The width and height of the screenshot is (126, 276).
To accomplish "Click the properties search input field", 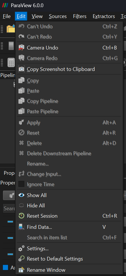I will click(x=9, y=209).
